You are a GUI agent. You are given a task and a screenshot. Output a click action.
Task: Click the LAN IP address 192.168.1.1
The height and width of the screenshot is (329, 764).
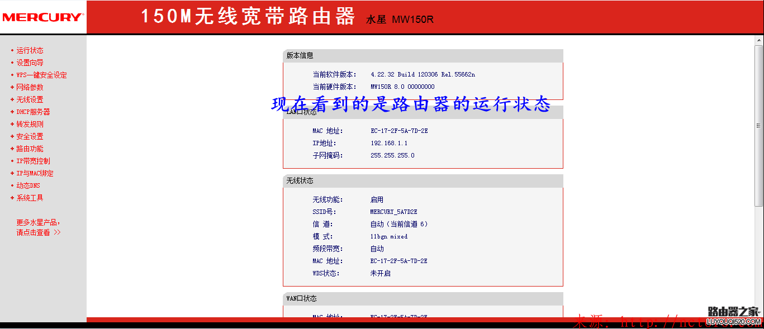(x=389, y=143)
